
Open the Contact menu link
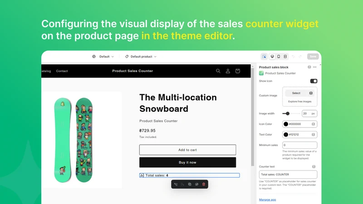coord(62,71)
